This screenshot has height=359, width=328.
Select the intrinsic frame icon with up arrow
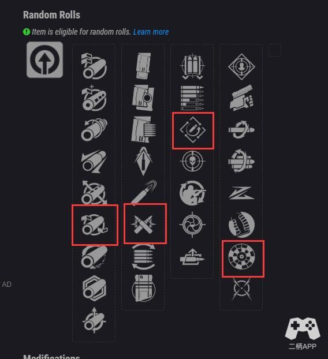click(x=44, y=60)
